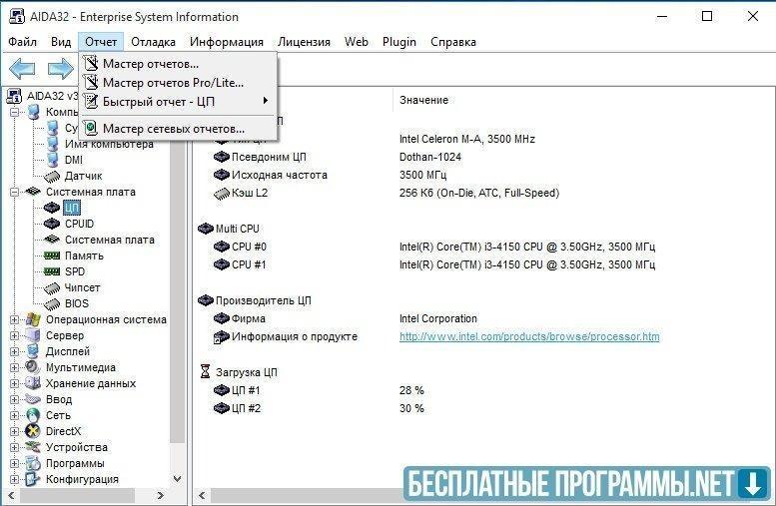Collapse the Компьютер tree node
The height and width of the screenshot is (506, 776).
[14, 113]
